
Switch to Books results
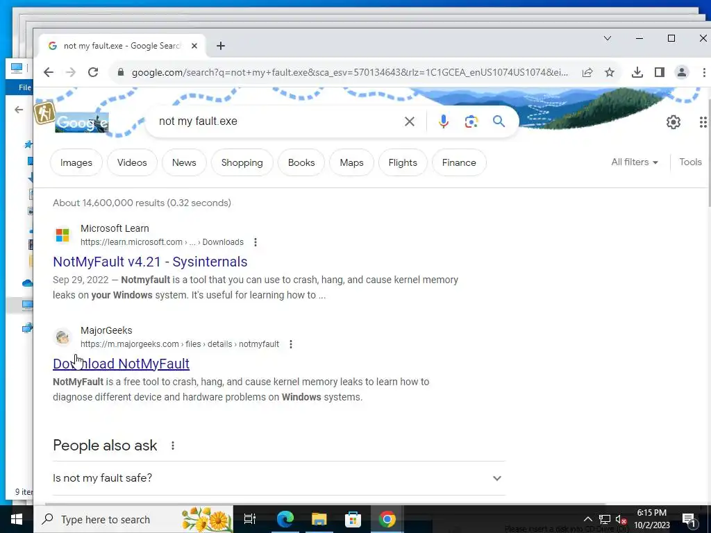301,162
